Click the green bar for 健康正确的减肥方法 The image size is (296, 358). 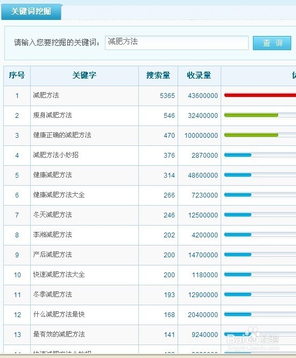(x=251, y=135)
